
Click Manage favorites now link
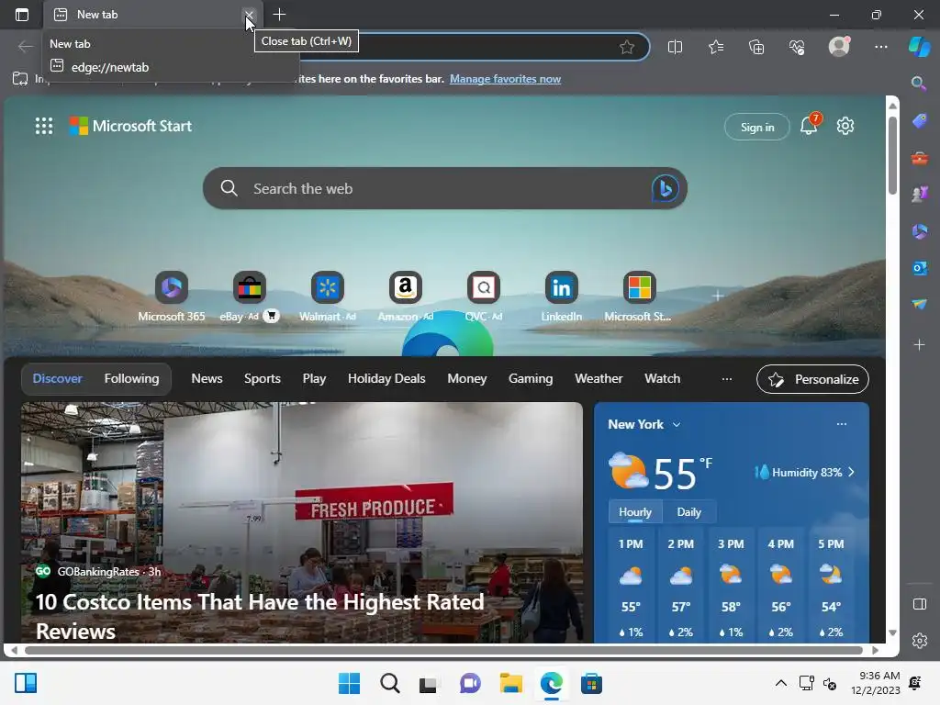click(x=506, y=79)
